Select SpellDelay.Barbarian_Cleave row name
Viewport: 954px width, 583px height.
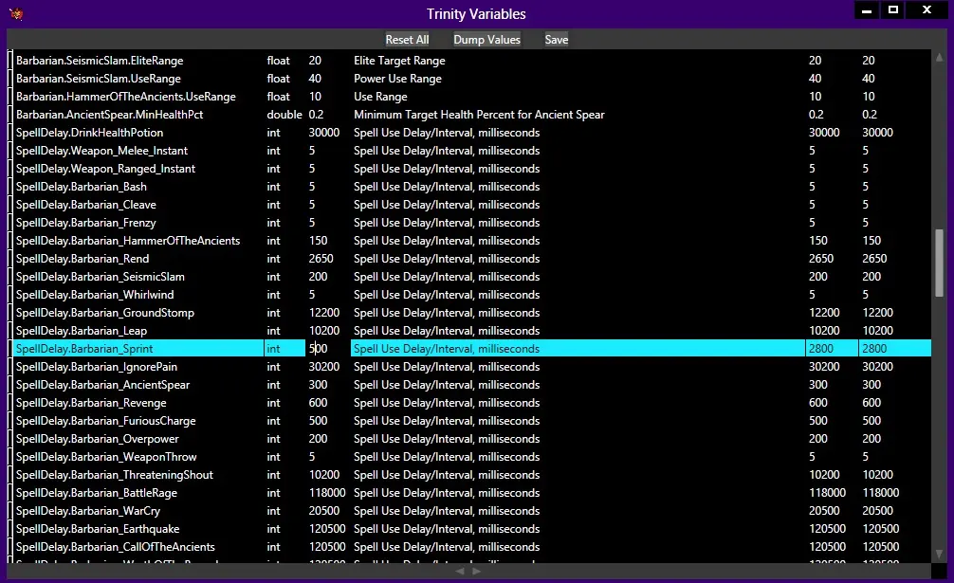click(x=85, y=204)
